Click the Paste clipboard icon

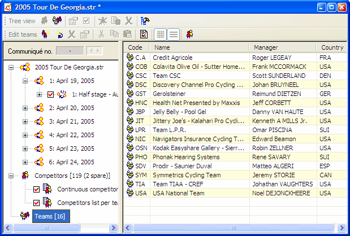(127, 34)
